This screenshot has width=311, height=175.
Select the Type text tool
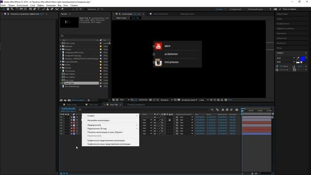pyautogui.click(x=39, y=9)
